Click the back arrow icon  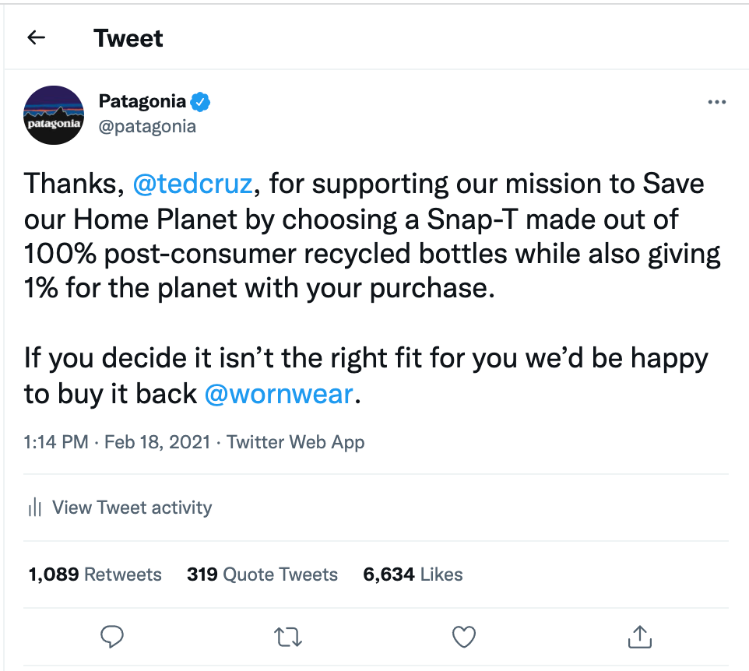37,37
